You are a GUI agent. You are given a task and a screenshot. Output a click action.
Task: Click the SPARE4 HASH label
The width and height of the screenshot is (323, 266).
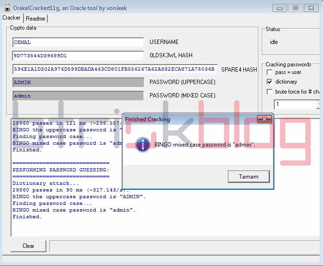point(239,70)
